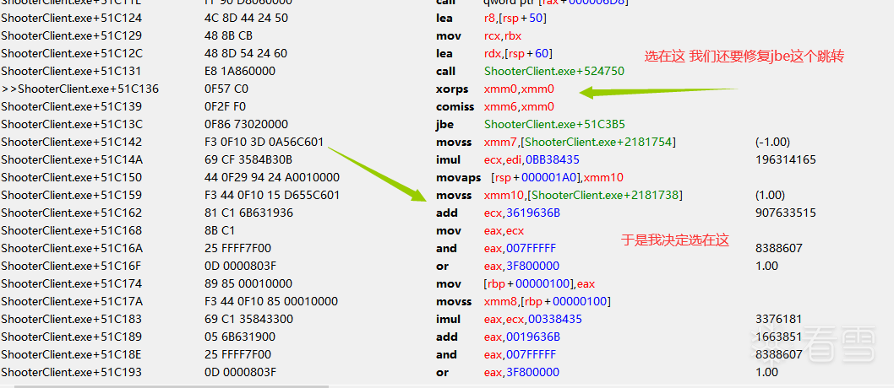Click bytes 48 8B CB
The image size is (894, 388).
[x=229, y=35]
